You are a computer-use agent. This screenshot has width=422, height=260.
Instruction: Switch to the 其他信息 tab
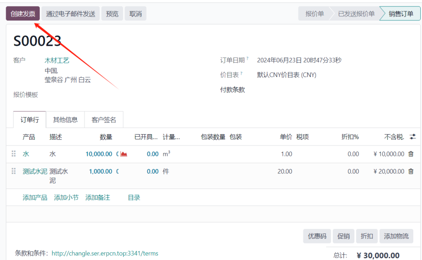click(x=65, y=120)
